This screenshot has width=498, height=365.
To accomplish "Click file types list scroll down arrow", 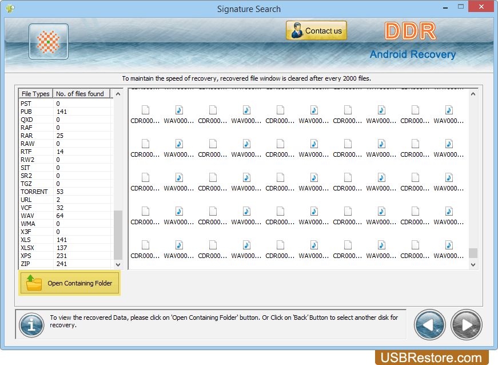I will point(118,264).
